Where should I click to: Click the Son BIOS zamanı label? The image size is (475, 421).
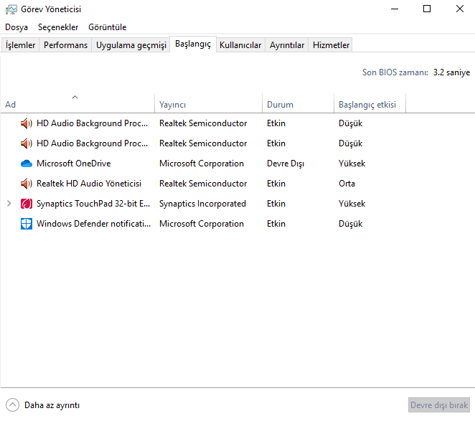click(x=395, y=72)
